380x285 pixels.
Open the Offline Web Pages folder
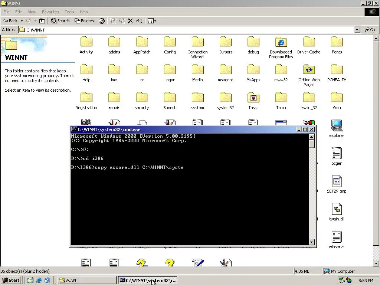309,75
